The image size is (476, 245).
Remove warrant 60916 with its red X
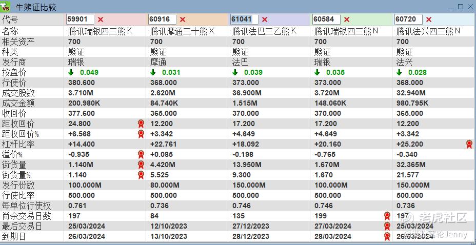click(x=183, y=19)
